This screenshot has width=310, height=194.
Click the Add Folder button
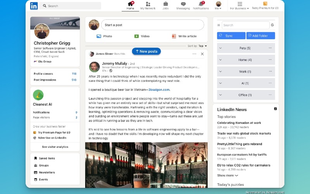click(260, 36)
